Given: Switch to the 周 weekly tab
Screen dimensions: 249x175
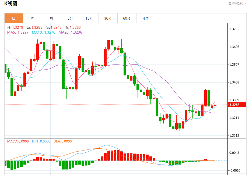Looking at the screenshot, I should pos(33,18).
